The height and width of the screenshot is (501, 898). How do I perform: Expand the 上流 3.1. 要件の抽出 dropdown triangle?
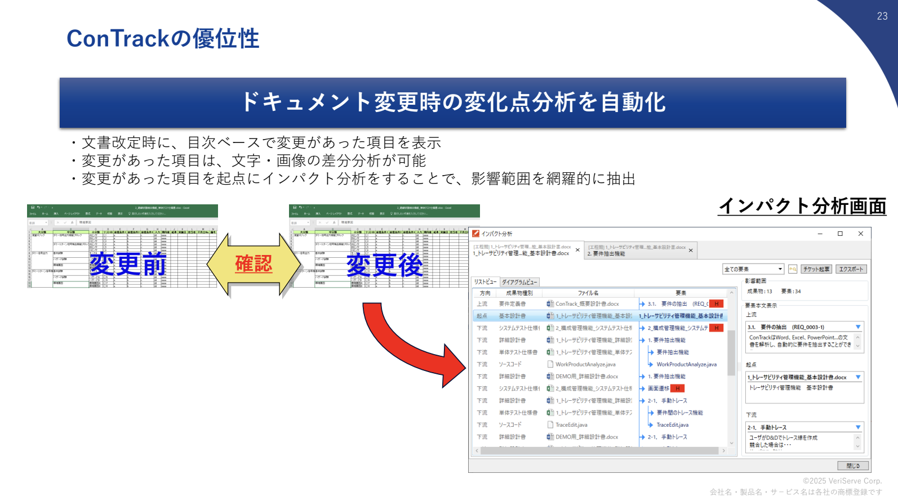(x=858, y=327)
